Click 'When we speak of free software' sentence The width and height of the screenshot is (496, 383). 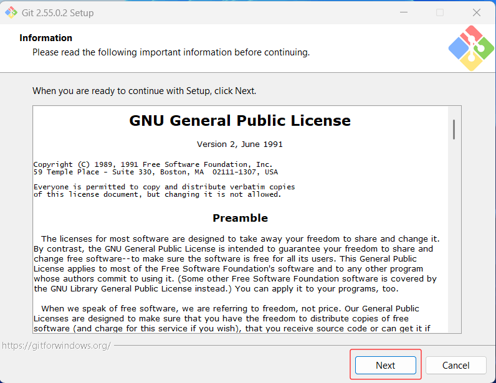[x=230, y=309]
